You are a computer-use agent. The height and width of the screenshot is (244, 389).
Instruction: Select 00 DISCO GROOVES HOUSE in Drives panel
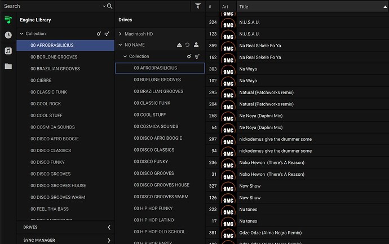tap(160, 185)
